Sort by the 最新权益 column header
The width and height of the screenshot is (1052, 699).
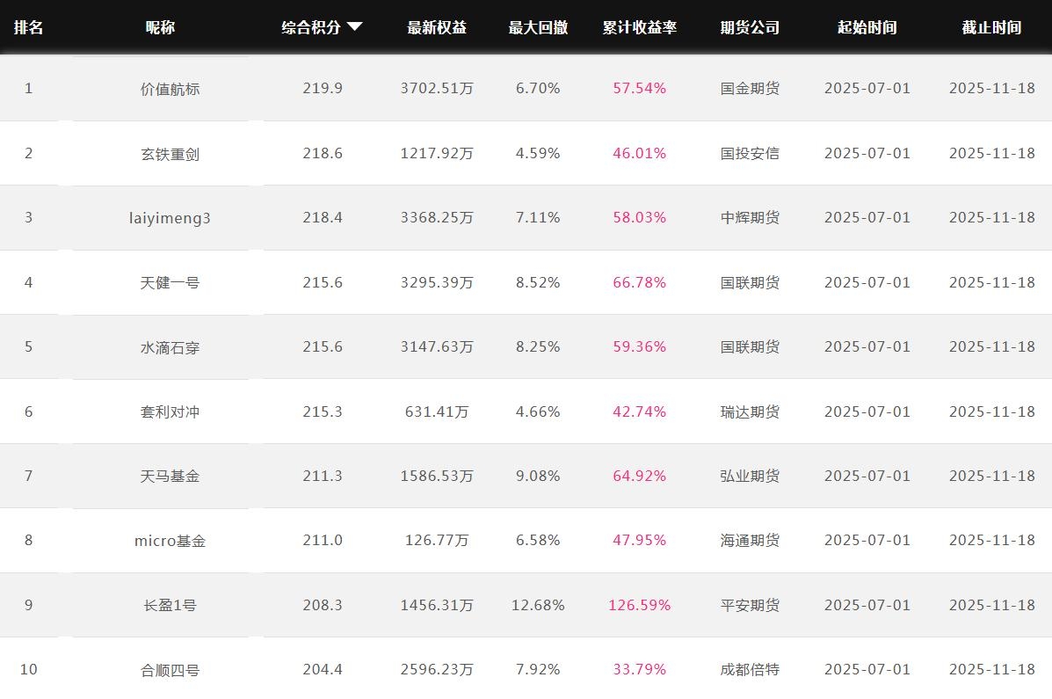437,27
